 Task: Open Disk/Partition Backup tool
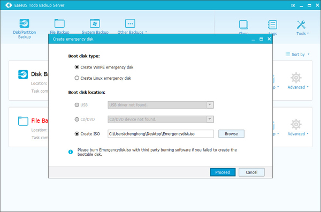click(25, 28)
